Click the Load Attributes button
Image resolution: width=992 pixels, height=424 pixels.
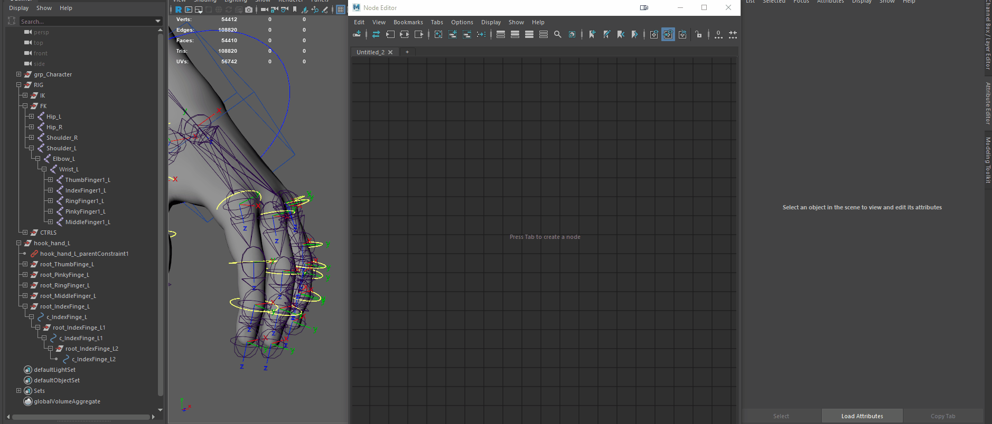(x=862, y=416)
